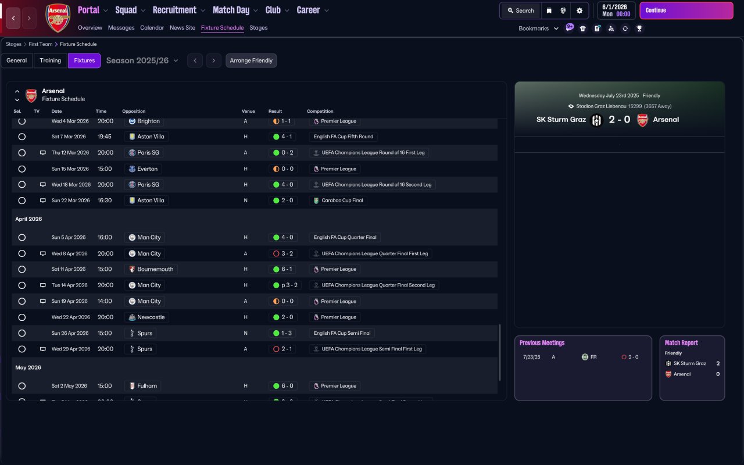Open the chat notifications icon showing 9+
Image resolution: width=744 pixels, height=465 pixels.
coord(569,27)
